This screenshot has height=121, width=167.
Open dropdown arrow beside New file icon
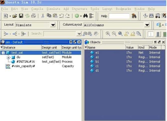tap(10, 16)
